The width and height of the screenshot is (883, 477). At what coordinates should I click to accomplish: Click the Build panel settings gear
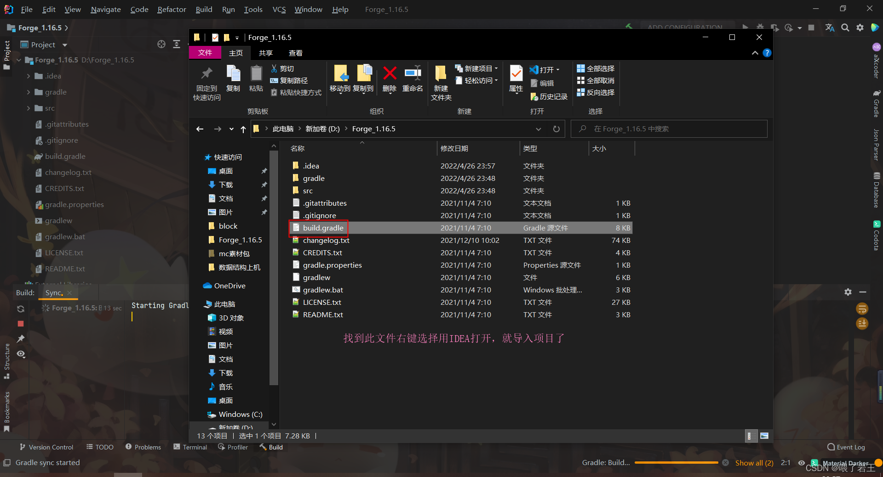[848, 292]
